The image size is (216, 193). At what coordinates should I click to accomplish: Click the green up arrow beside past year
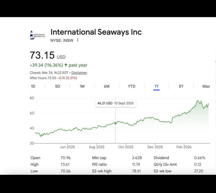[65, 65]
